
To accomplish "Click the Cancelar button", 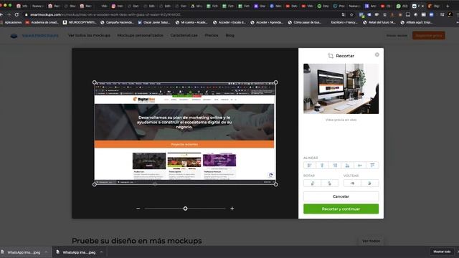I will tap(341, 196).
